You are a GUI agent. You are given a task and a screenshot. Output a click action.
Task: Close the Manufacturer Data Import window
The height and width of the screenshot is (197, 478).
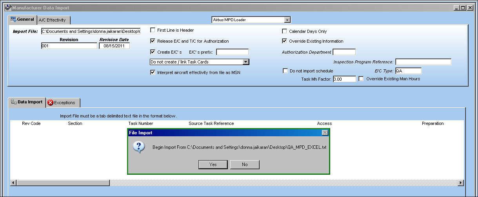471,8
